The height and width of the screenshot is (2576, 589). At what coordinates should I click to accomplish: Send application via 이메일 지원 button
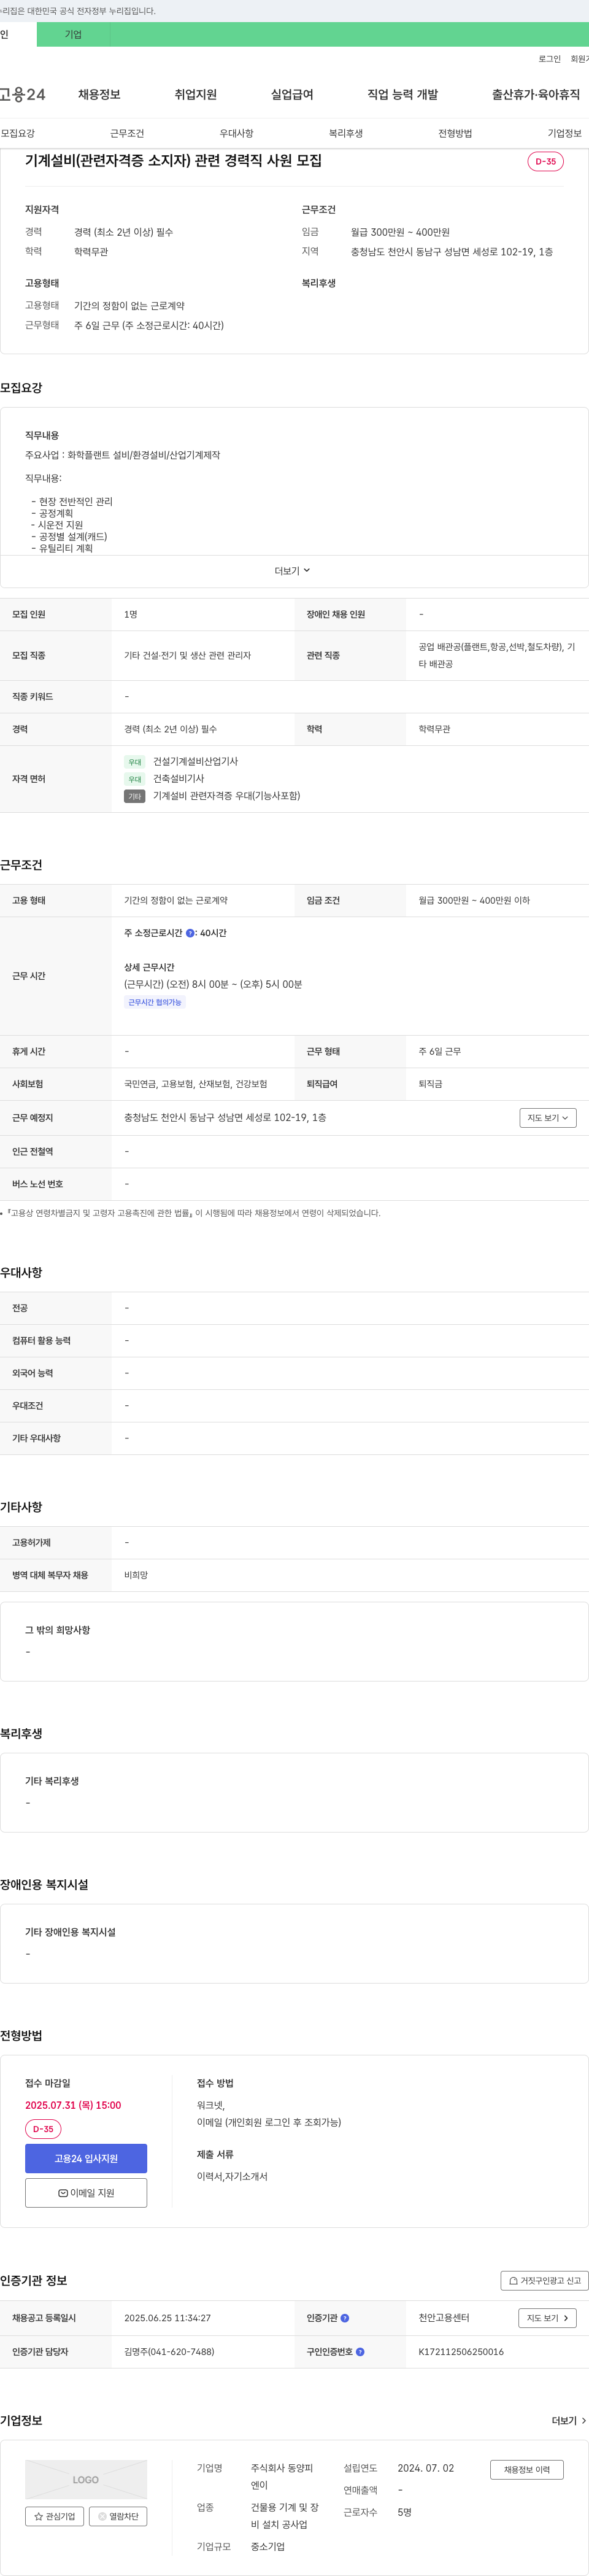[x=86, y=2193]
